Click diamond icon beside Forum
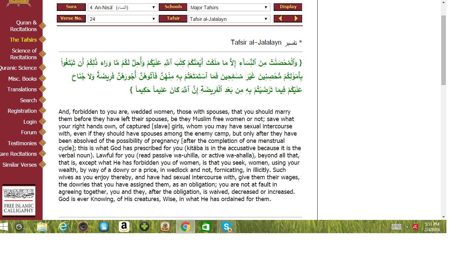The image size is (451, 254). [42, 132]
